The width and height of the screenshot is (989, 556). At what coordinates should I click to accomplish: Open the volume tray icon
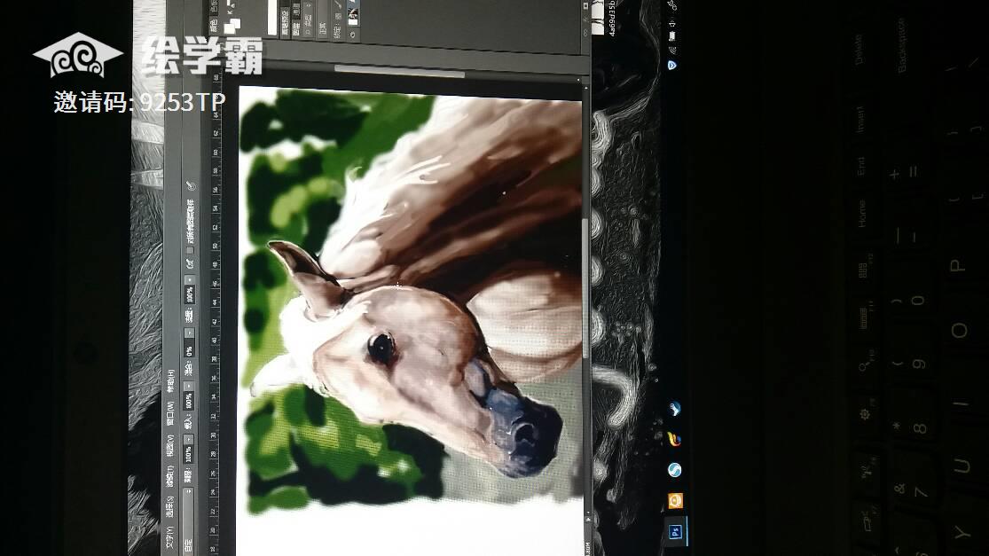coord(671,25)
